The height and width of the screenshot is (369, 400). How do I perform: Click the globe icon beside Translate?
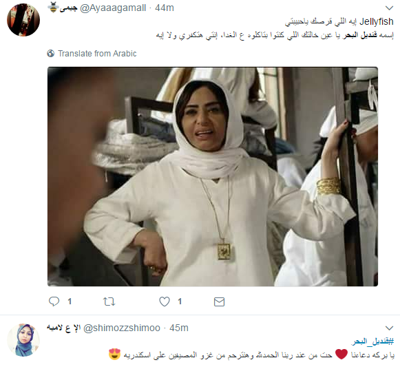click(x=51, y=53)
